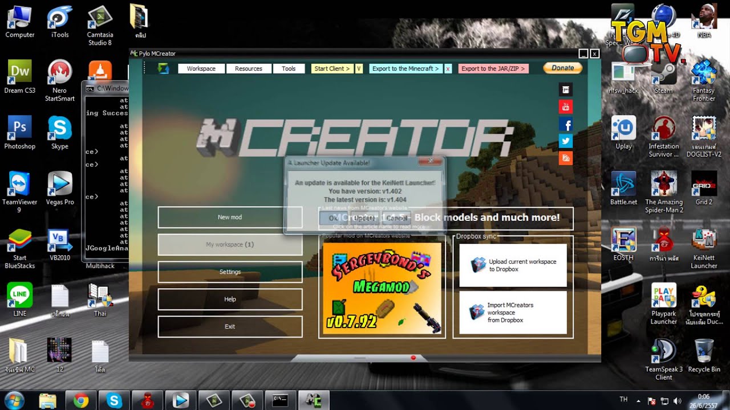Open the Uplay desktop icon
The width and height of the screenshot is (730, 410).
(x=623, y=133)
